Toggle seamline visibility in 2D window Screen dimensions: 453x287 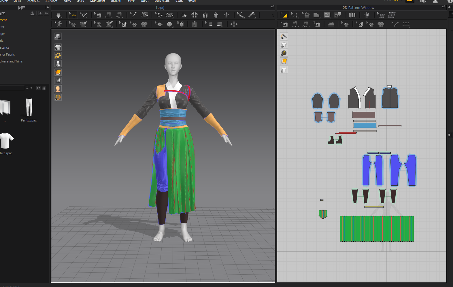[284, 36]
